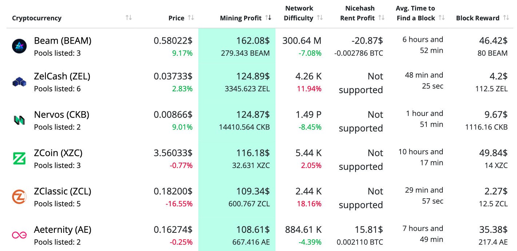The height and width of the screenshot is (251, 517).
Task: Select the Cryptocurrency column header label
Action: [x=37, y=18]
